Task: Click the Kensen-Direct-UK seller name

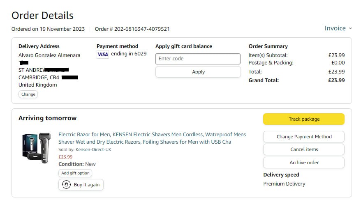Action: tap(93, 150)
